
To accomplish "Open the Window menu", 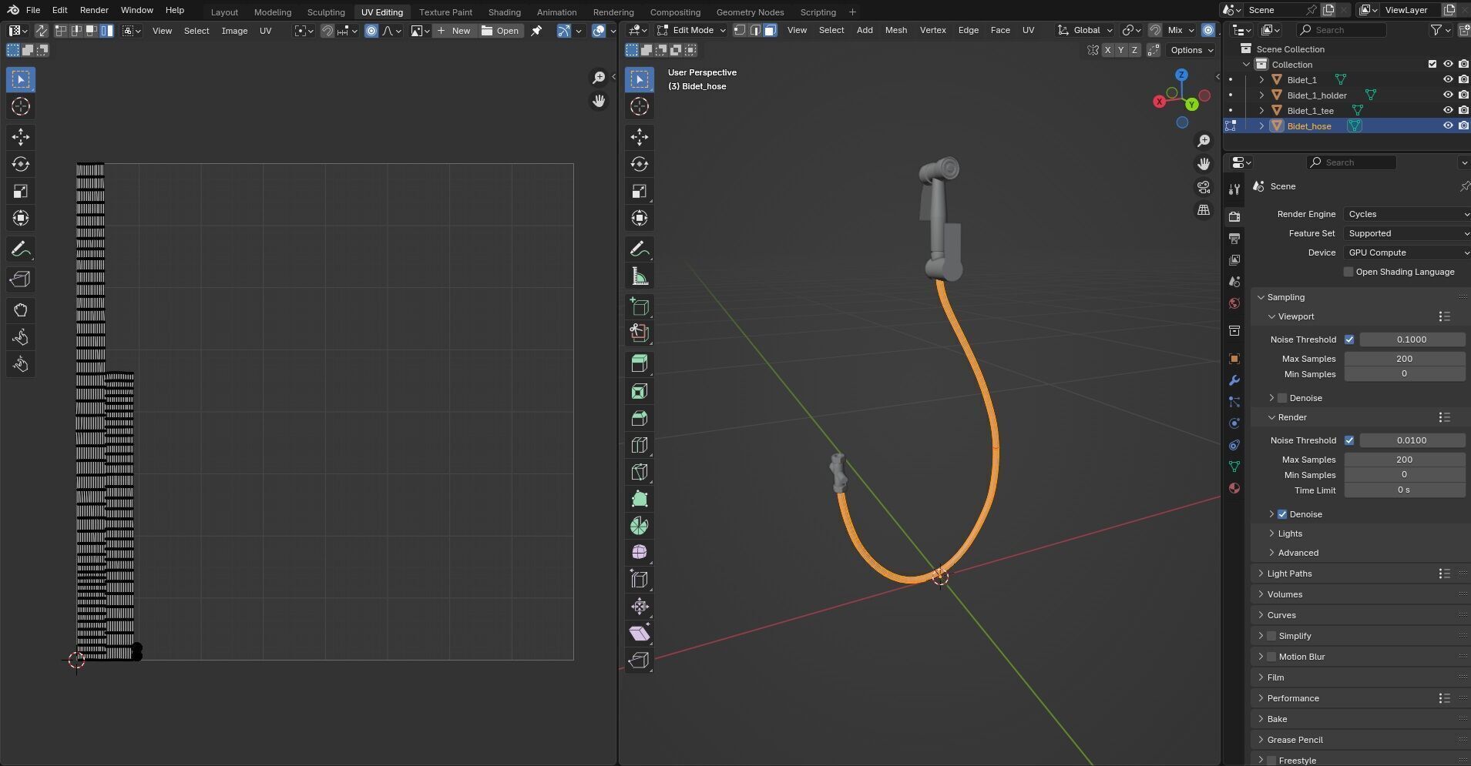I will click(136, 10).
